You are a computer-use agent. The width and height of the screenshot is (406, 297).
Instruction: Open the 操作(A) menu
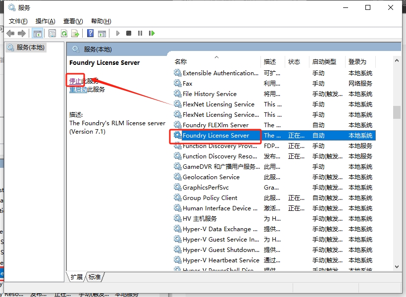click(x=45, y=21)
